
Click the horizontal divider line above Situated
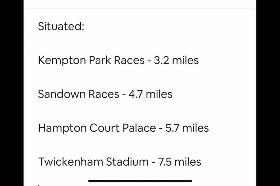(x=140, y=8)
